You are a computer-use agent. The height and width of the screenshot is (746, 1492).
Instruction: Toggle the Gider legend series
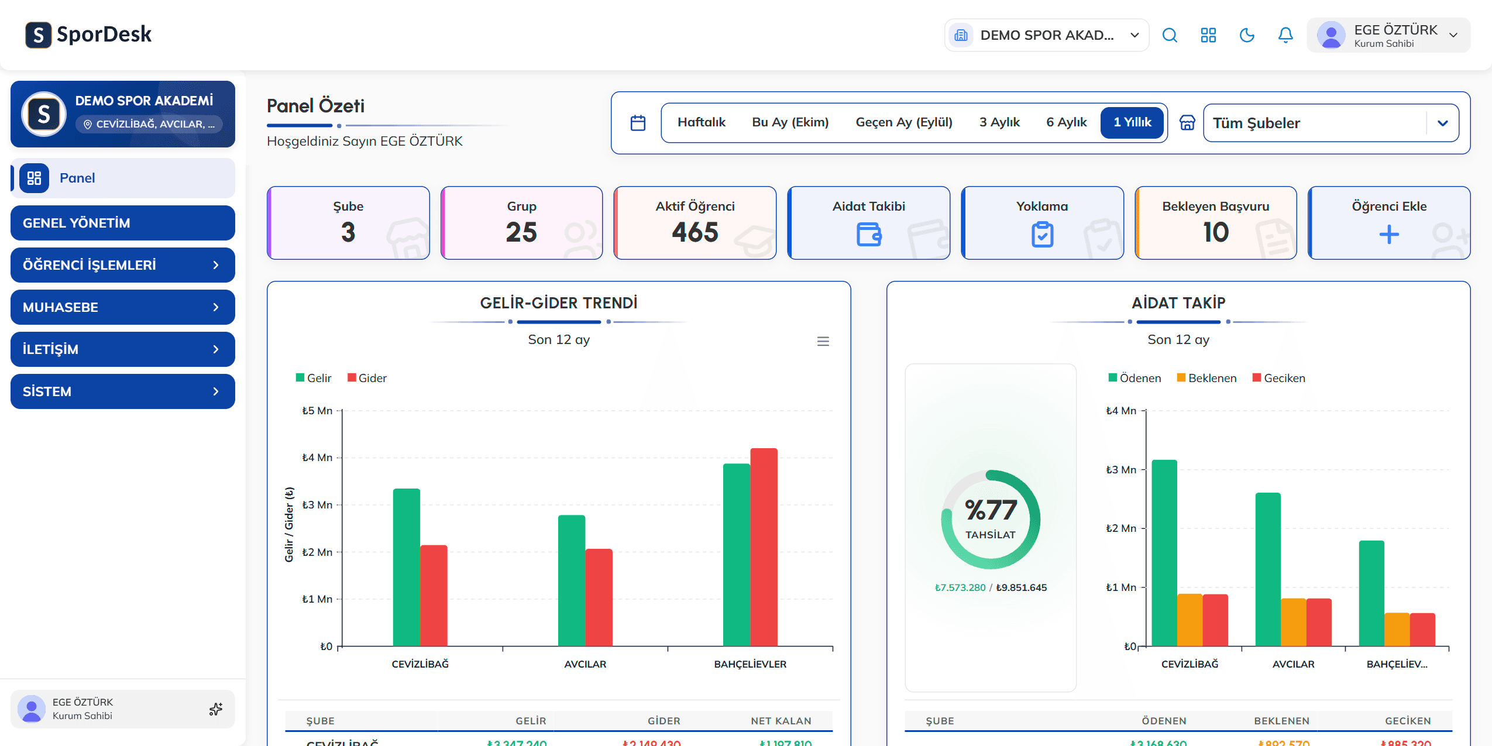click(x=367, y=378)
